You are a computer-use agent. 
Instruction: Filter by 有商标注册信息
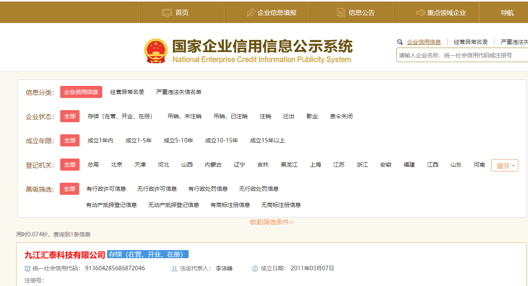click(230, 205)
